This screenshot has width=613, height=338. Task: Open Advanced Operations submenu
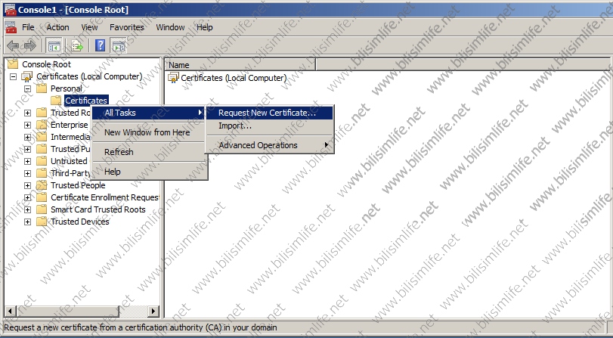click(269, 145)
